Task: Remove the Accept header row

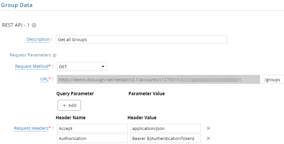Action: (x=208, y=128)
